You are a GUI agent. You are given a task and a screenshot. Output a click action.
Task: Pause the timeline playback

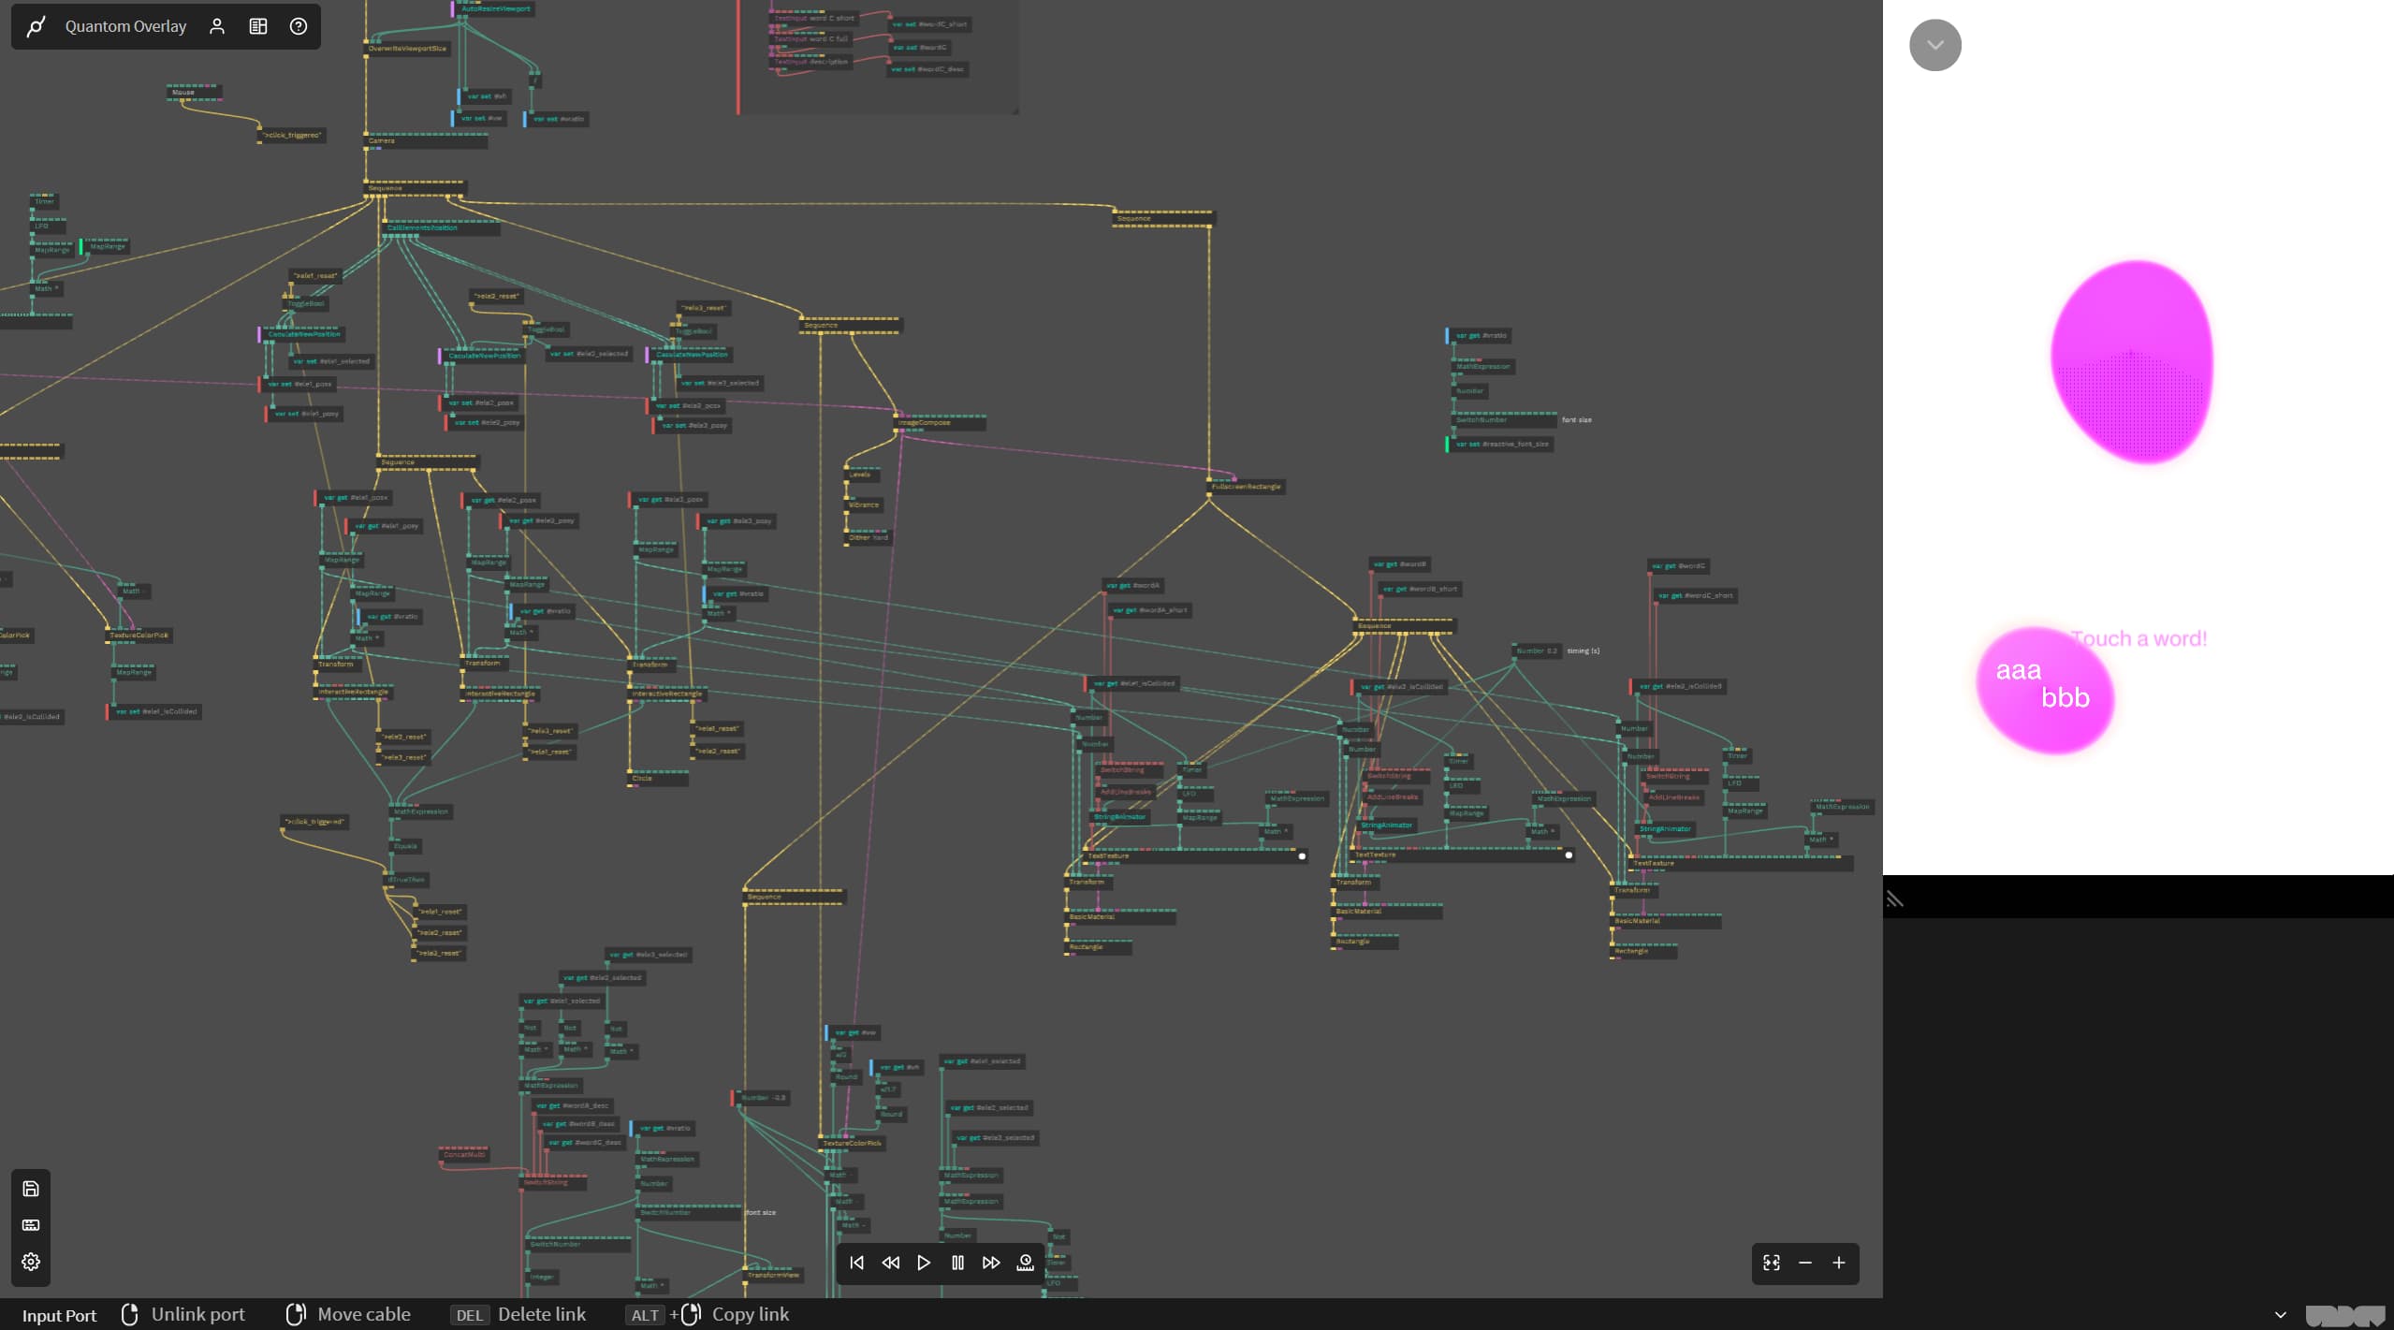[x=957, y=1263]
